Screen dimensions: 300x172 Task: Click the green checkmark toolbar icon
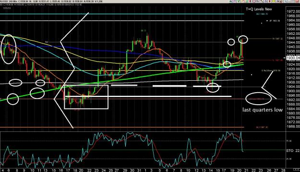239,1
